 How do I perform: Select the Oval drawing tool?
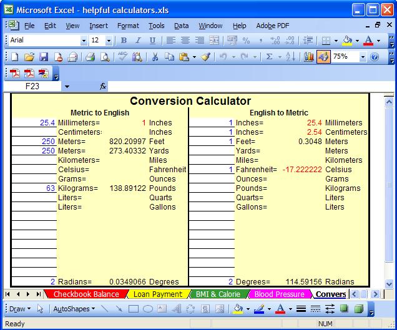click(x=148, y=309)
